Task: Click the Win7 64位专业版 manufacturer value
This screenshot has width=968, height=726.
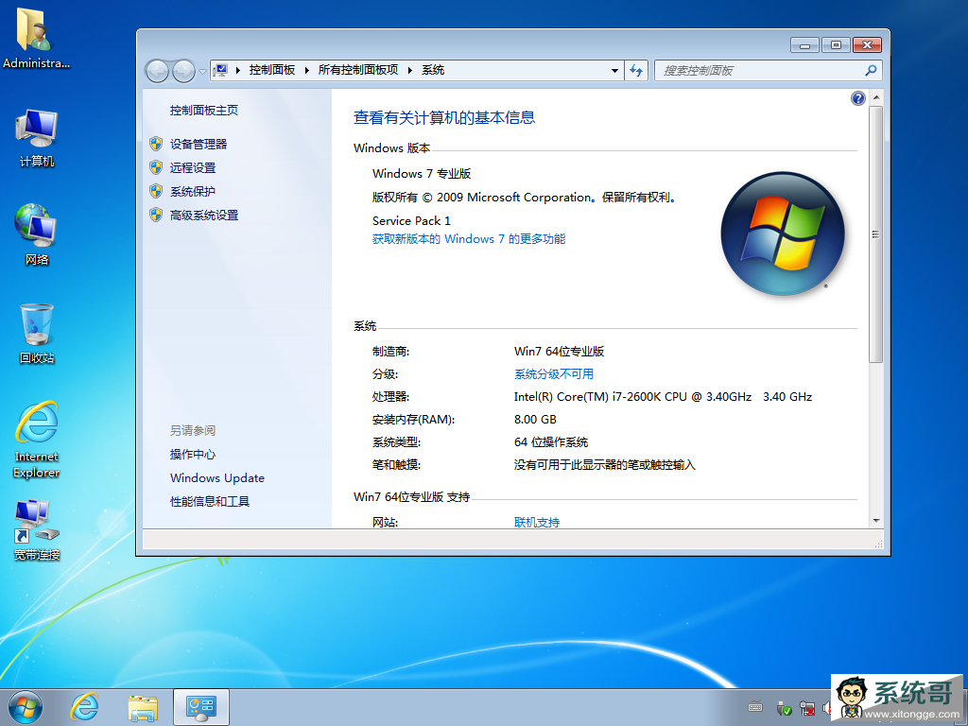Action: click(x=559, y=352)
